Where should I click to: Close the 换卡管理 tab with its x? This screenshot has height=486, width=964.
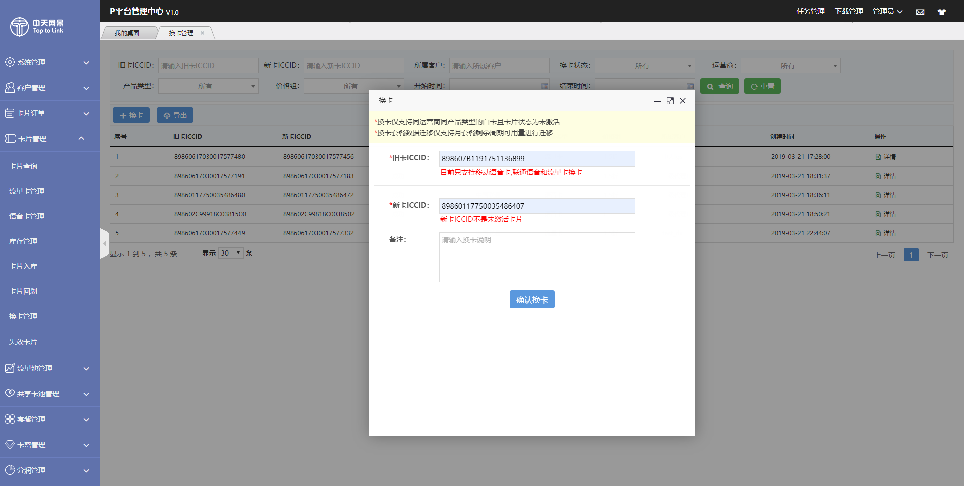(203, 33)
